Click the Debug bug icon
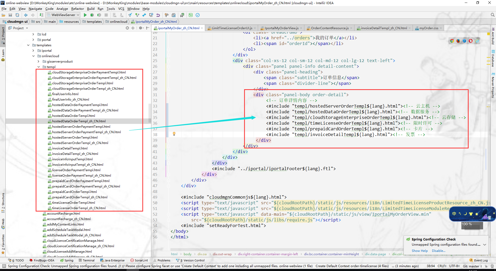Image resolution: width=496 pixels, height=271 pixels. point(92,15)
